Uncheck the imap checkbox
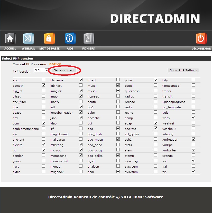 tap(81, 96)
